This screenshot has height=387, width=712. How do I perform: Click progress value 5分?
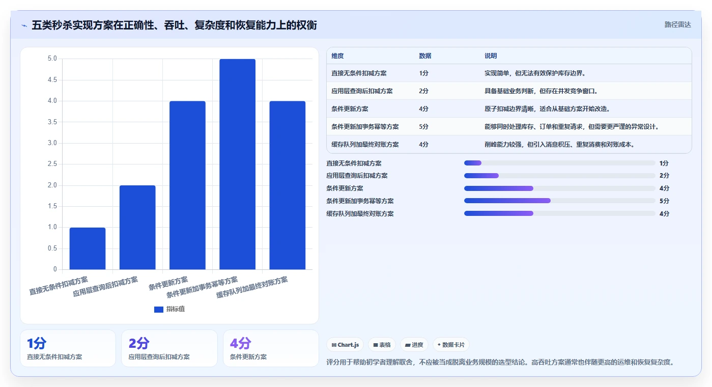(664, 201)
